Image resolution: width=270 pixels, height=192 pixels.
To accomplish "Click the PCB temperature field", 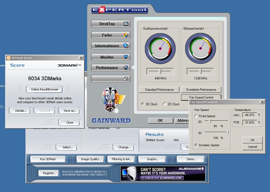I will pos(250,123).
